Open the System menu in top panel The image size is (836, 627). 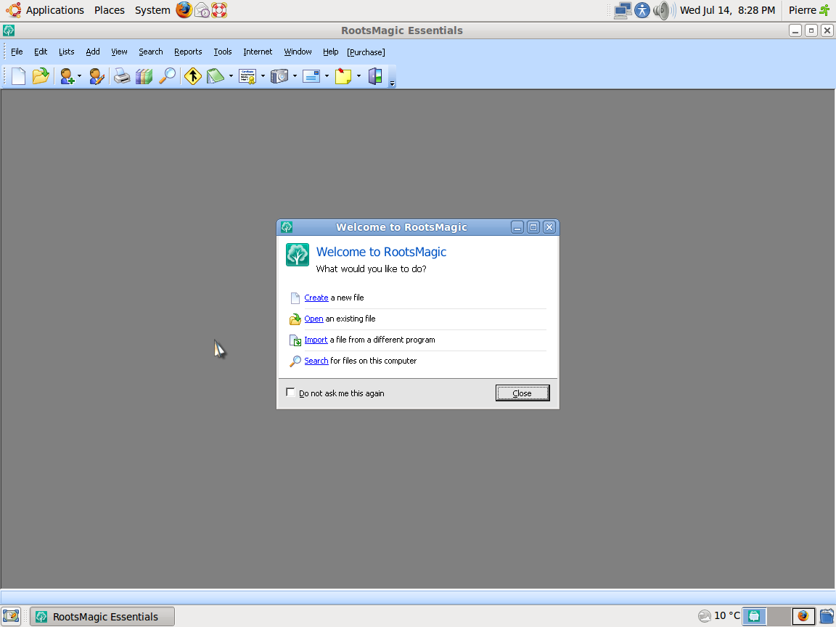152,10
